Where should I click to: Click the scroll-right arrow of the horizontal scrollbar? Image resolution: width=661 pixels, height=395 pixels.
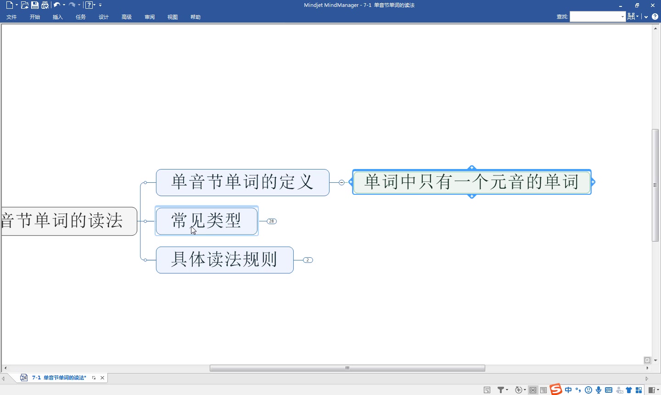(x=647, y=368)
